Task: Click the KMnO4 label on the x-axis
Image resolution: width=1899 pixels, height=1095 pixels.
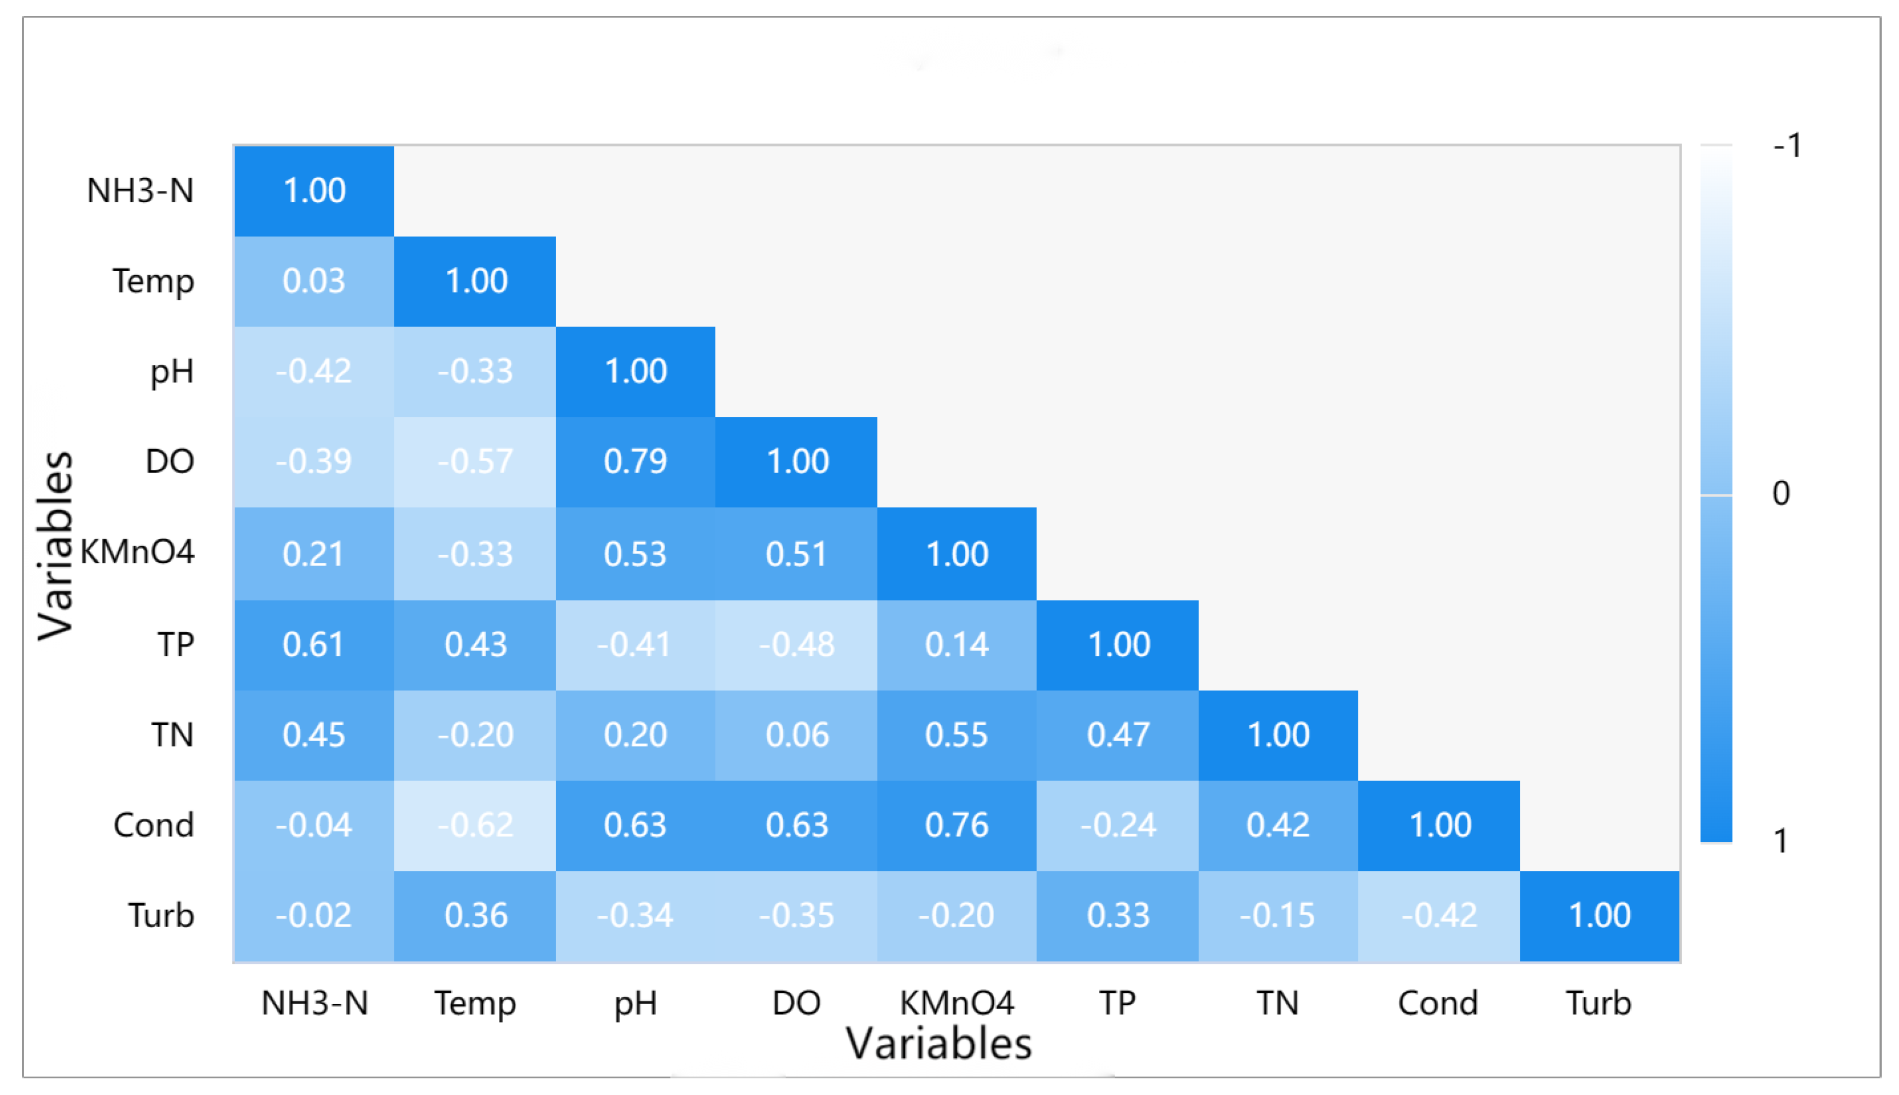Action: tap(956, 1003)
